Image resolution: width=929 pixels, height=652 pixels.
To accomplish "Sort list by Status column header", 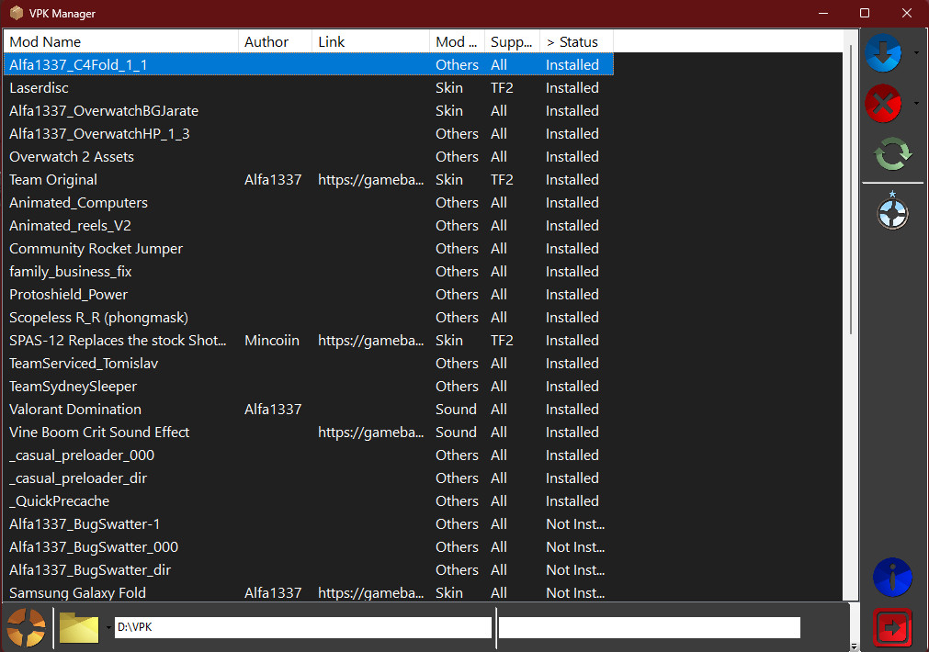I will point(575,42).
